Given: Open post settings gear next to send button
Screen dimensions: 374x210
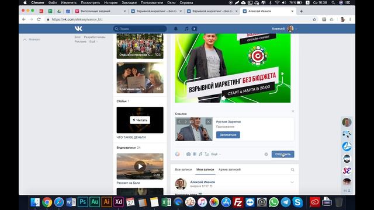Looking at the screenshot, I should 266,154.
